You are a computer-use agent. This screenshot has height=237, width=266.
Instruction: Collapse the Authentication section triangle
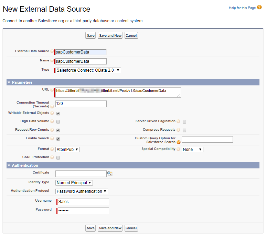coord(9,165)
